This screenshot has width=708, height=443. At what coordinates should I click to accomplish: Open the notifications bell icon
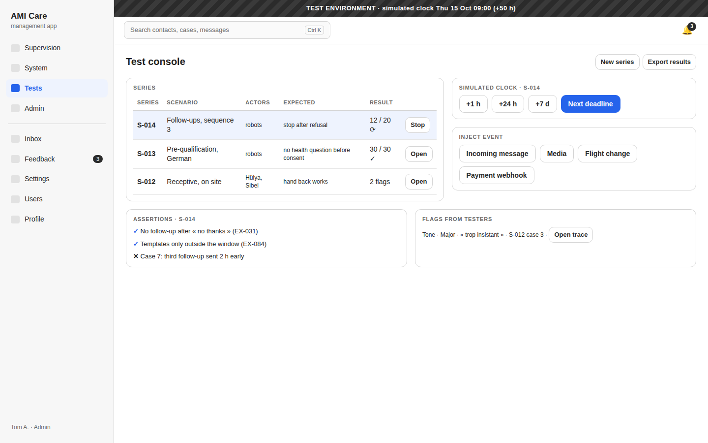click(687, 30)
